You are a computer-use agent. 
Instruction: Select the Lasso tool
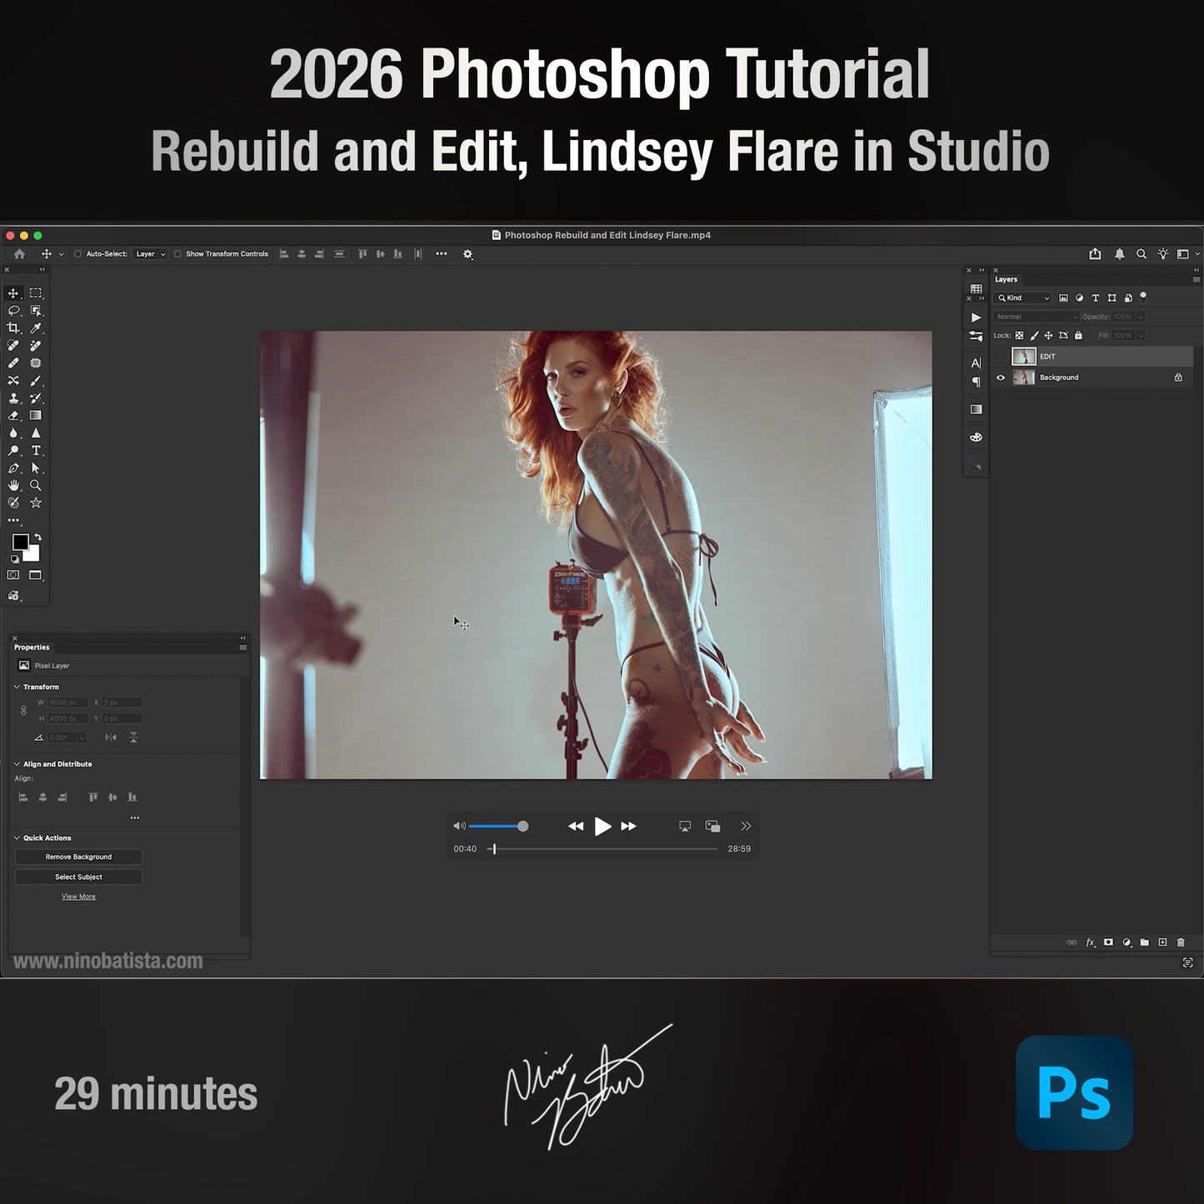[x=13, y=310]
